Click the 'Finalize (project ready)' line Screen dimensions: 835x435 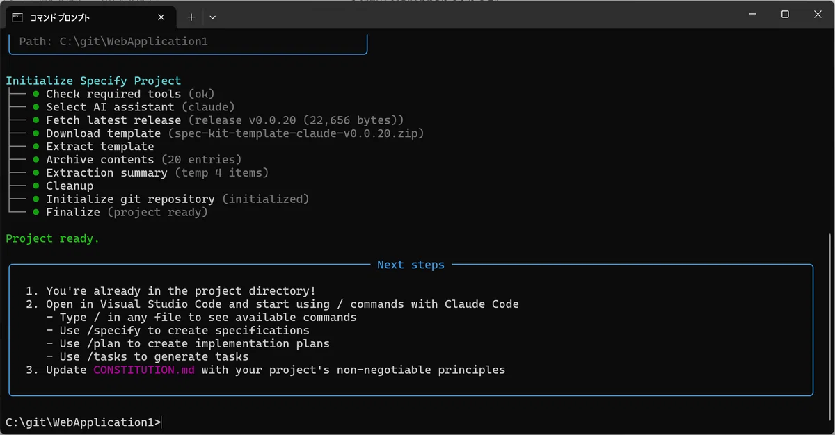[127, 213]
